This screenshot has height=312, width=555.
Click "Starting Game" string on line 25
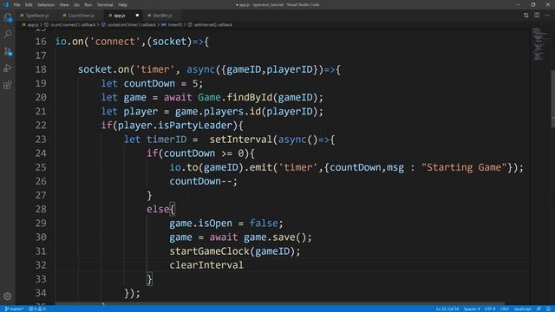tap(464, 167)
